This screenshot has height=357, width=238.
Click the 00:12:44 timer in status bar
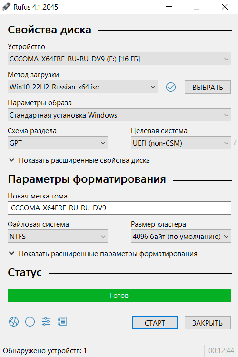click(221, 351)
